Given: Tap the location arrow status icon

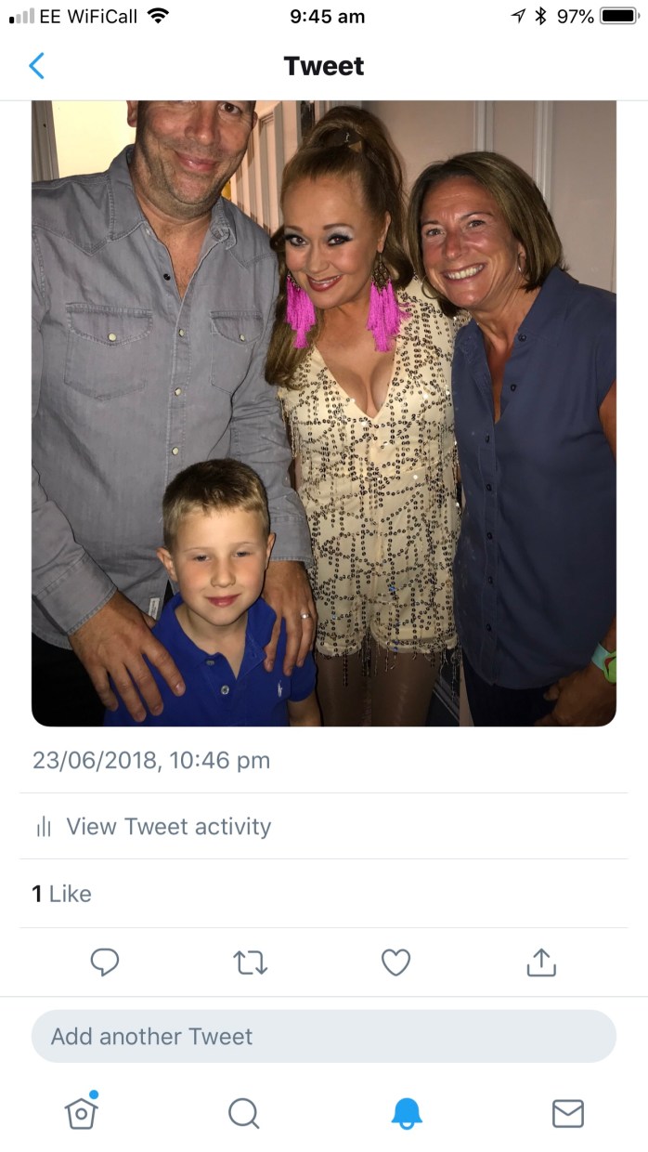Looking at the screenshot, I should pyautogui.click(x=518, y=17).
